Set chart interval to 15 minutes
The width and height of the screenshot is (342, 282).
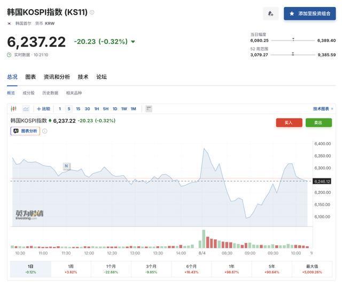pyautogui.click(x=78, y=109)
